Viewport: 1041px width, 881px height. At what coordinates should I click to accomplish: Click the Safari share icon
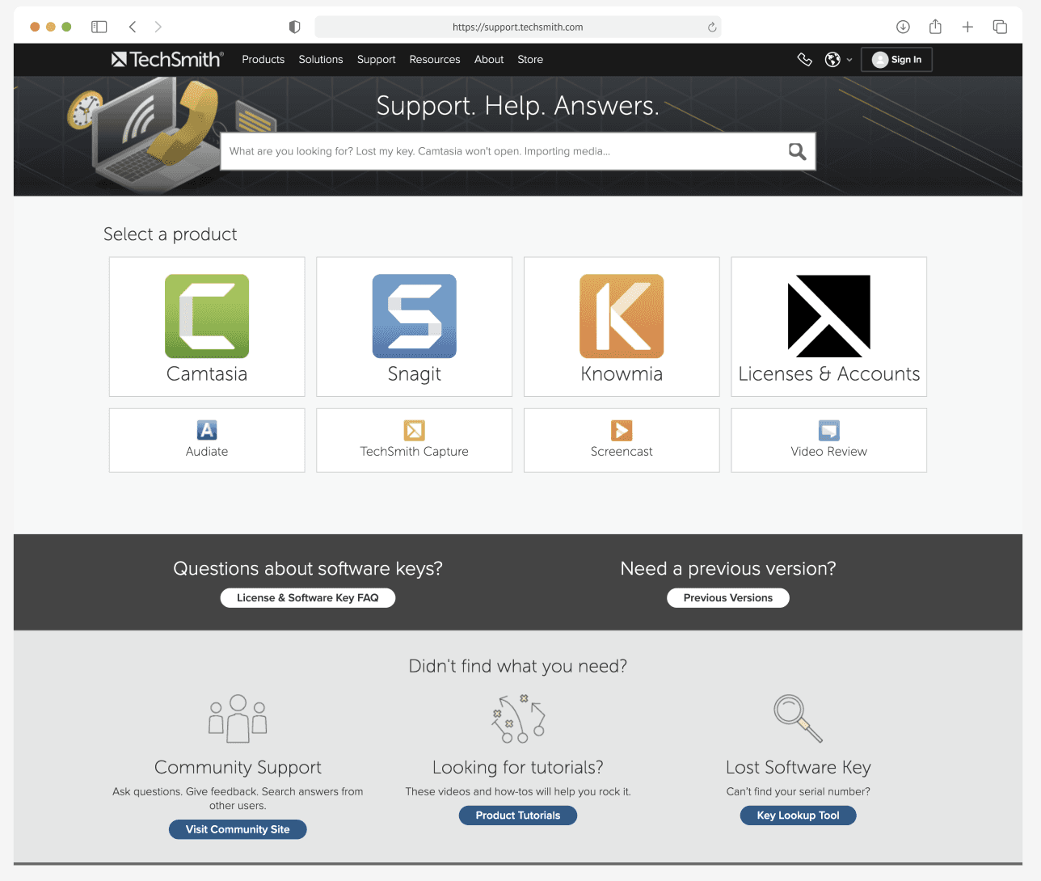click(x=936, y=27)
